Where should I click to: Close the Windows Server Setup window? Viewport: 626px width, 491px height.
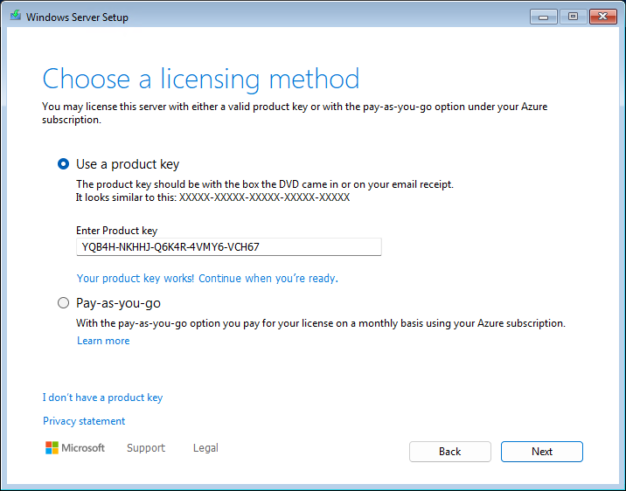(603, 17)
